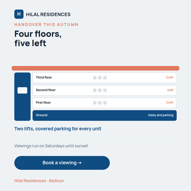Image resolution: width=191 pixels, height=191 pixels.
Task: Click the blue H logo icon
Action: pos(19,14)
